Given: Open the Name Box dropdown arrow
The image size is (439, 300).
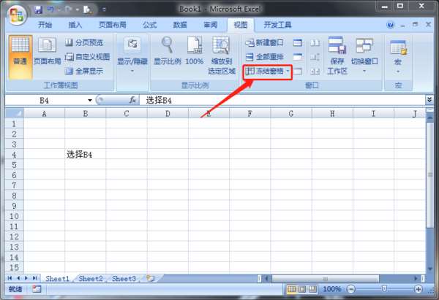Looking at the screenshot, I should pos(89,100).
